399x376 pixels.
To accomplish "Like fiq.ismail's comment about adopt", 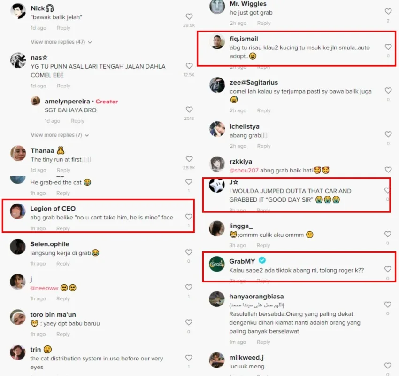I will 388,47.
